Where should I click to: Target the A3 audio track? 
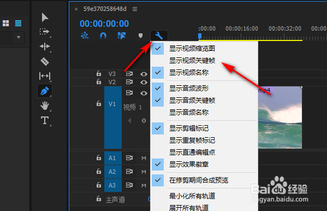[x=113, y=185]
